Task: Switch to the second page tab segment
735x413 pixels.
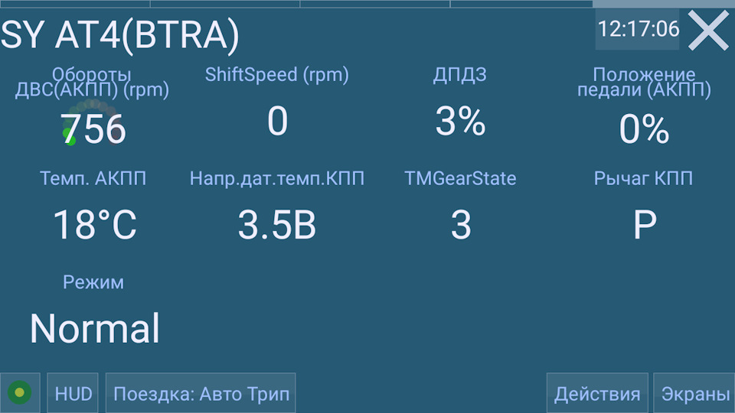Action: tap(225, 4)
